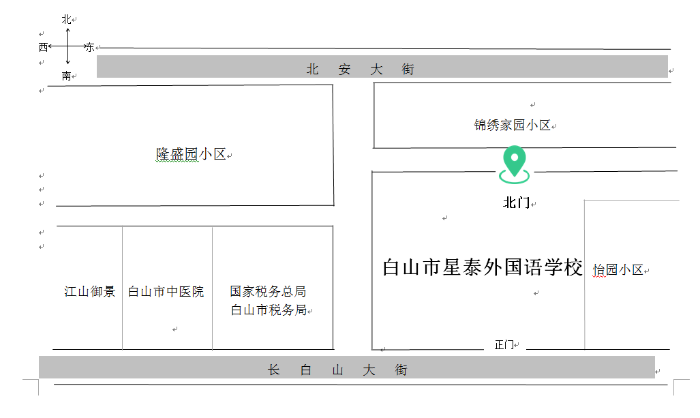Image resolution: width=700 pixels, height=418 pixels.
Task: Select the 白山市中医院 text
Action: 166,292
